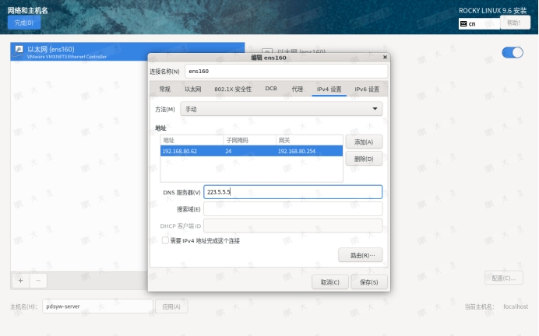Open the DCB tab

[271, 89]
